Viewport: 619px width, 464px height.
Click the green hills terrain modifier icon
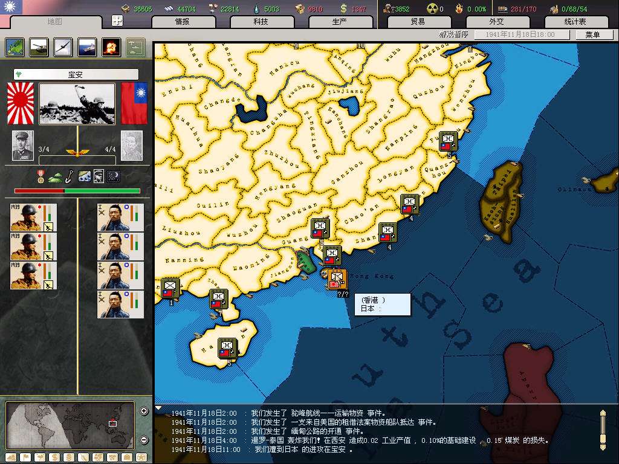point(55,178)
